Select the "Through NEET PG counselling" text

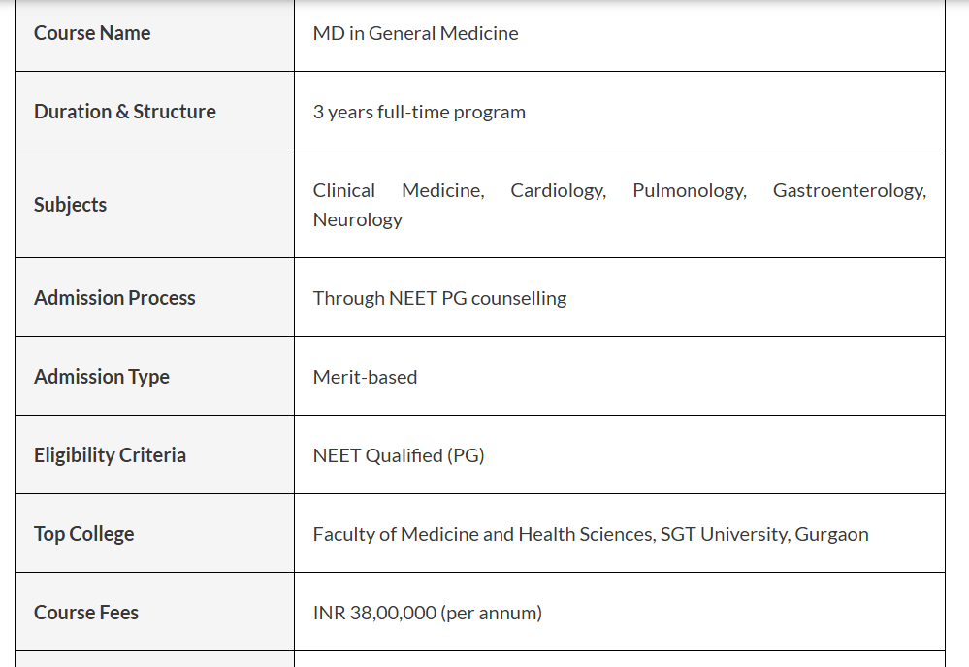439,298
